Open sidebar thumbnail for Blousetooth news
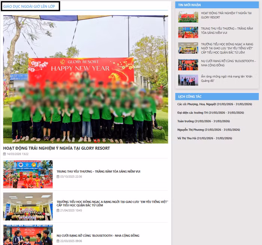This screenshot has height=245, width=262. click(x=188, y=65)
